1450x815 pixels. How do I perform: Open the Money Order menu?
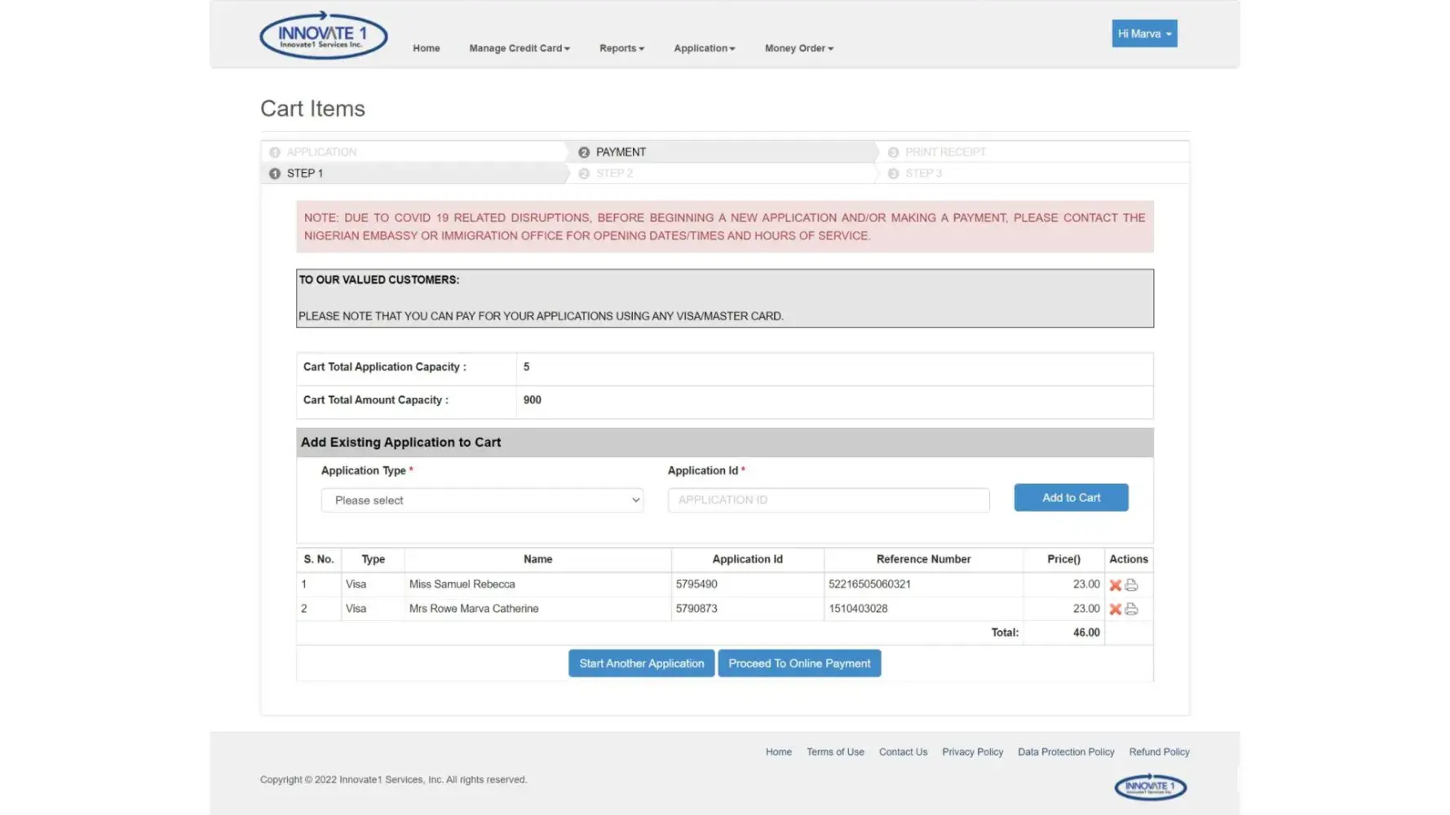click(x=798, y=48)
